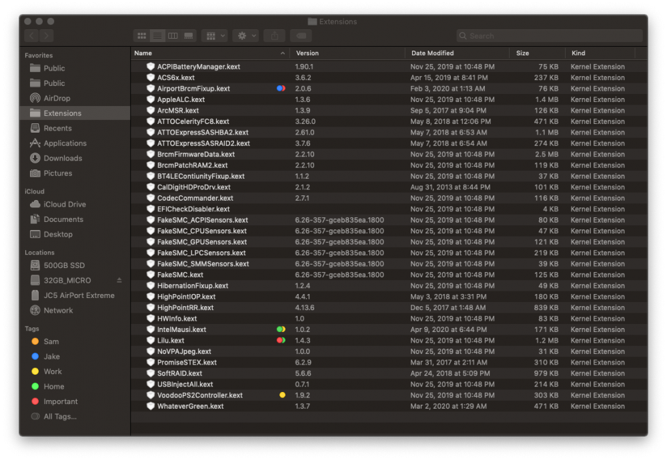Open AirDrop from the sidebar
667x460 pixels.
click(x=55, y=98)
